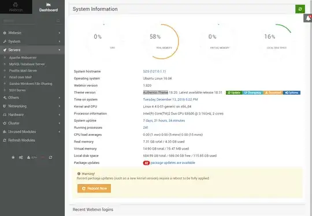The height and width of the screenshot is (216, 312).
Task: Click the Networking shield icon
Action: (x=5, y=106)
